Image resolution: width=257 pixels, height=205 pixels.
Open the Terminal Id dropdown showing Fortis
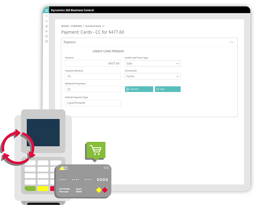pos(153,76)
